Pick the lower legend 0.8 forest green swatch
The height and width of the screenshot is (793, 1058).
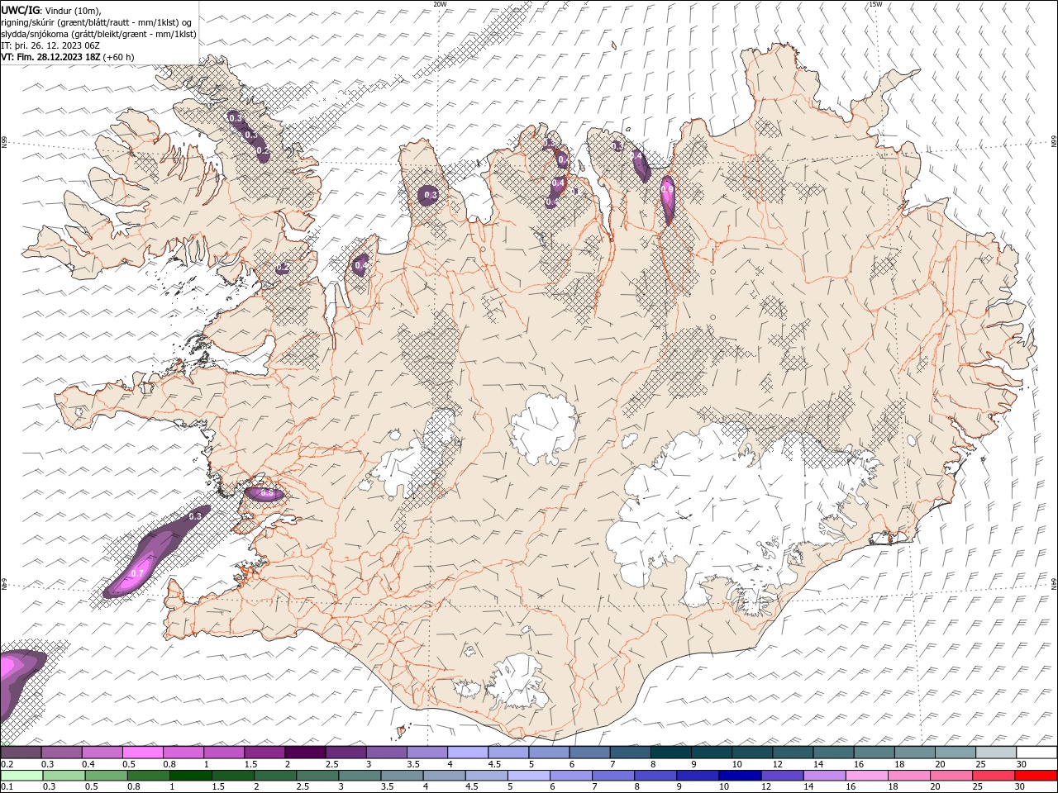[x=150, y=776]
